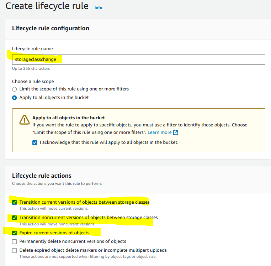Image resolution: width=271 pixels, height=266 pixels.
Task: Click the Choose a rule scope label
Action: (33, 81)
